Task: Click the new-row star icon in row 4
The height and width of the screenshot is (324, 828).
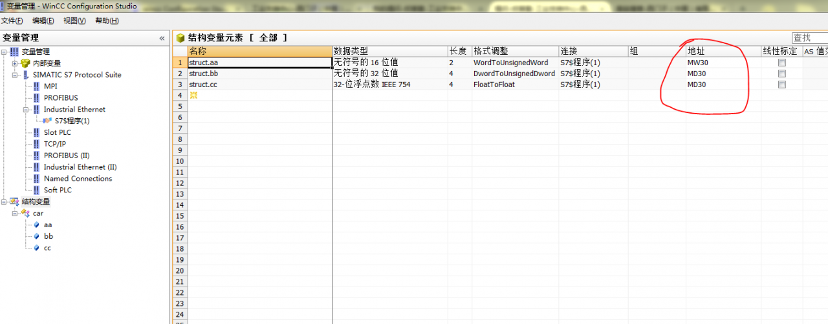Action: click(x=193, y=96)
